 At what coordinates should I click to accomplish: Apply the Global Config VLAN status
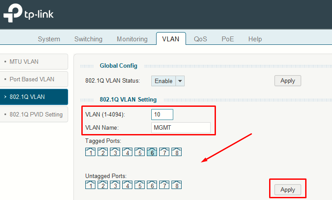coord(288,80)
